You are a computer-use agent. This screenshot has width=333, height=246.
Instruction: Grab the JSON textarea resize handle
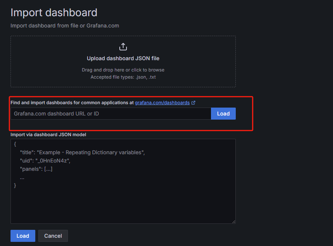[x=234, y=222]
